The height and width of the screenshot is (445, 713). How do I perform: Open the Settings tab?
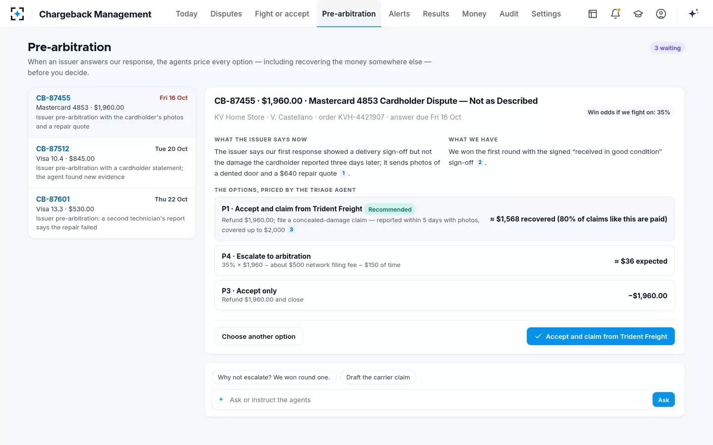pyautogui.click(x=546, y=14)
